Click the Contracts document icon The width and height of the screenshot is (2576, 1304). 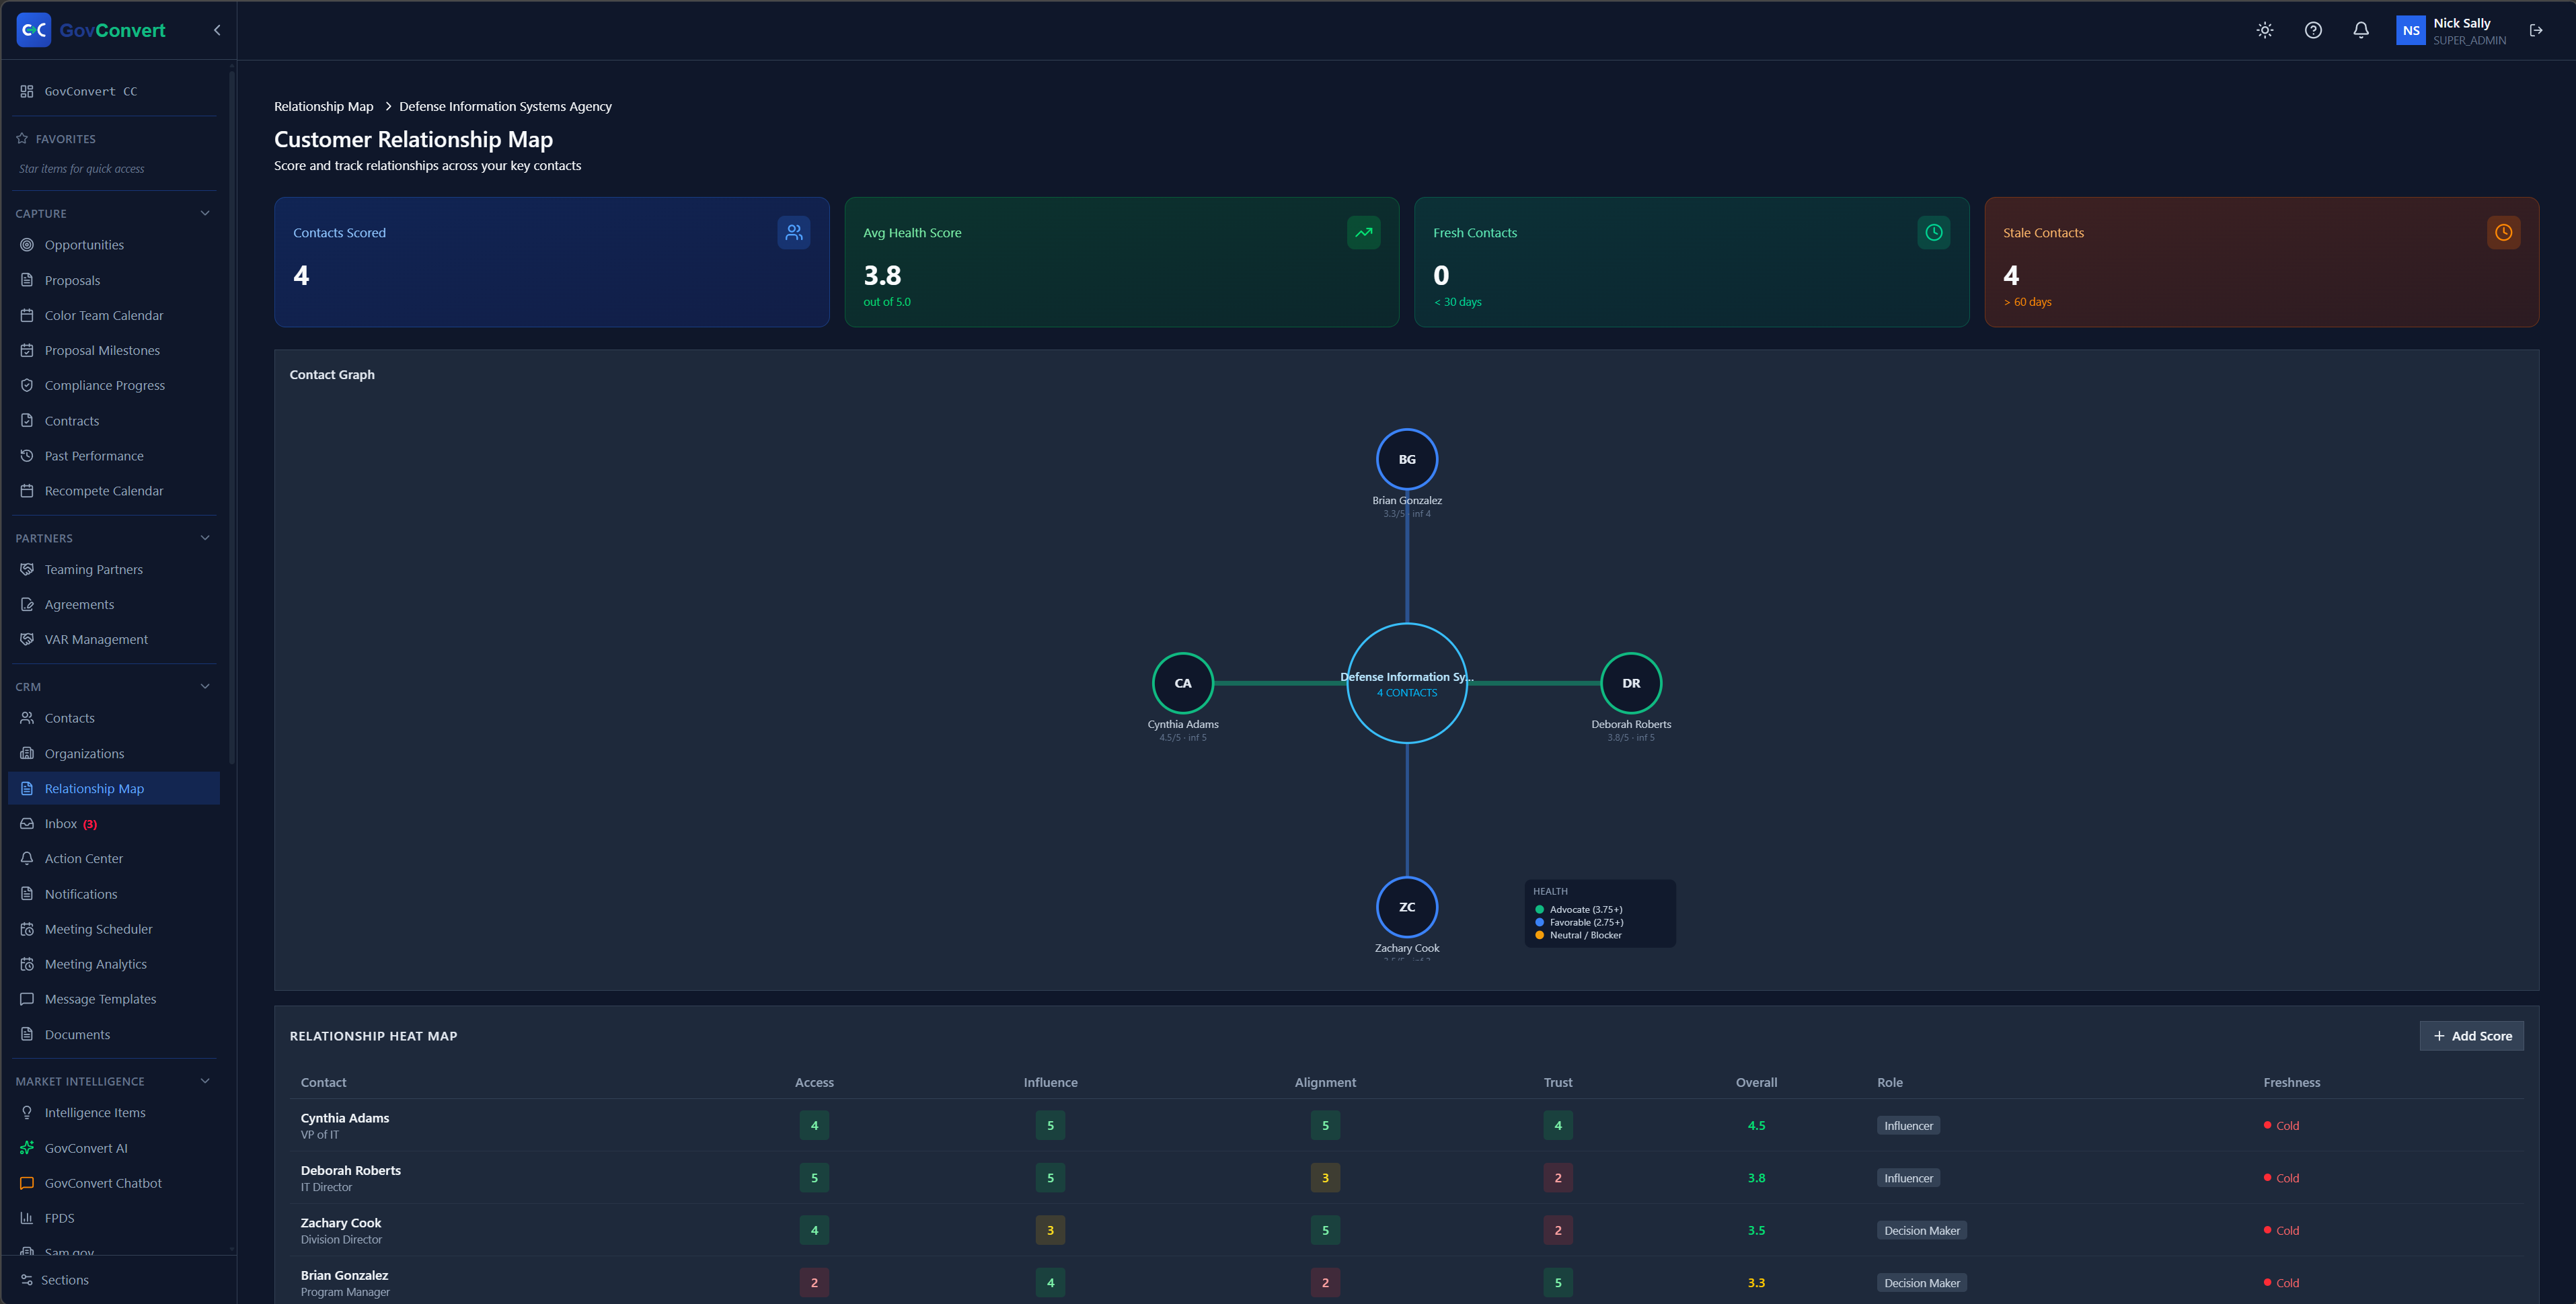point(27,421)
